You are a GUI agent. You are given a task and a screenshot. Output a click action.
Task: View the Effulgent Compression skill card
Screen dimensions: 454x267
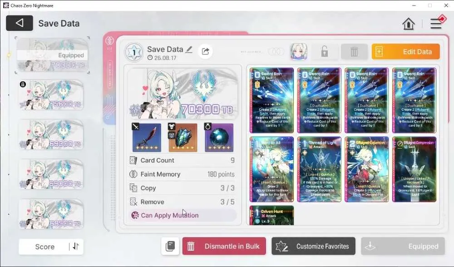[x=414, y=169]
